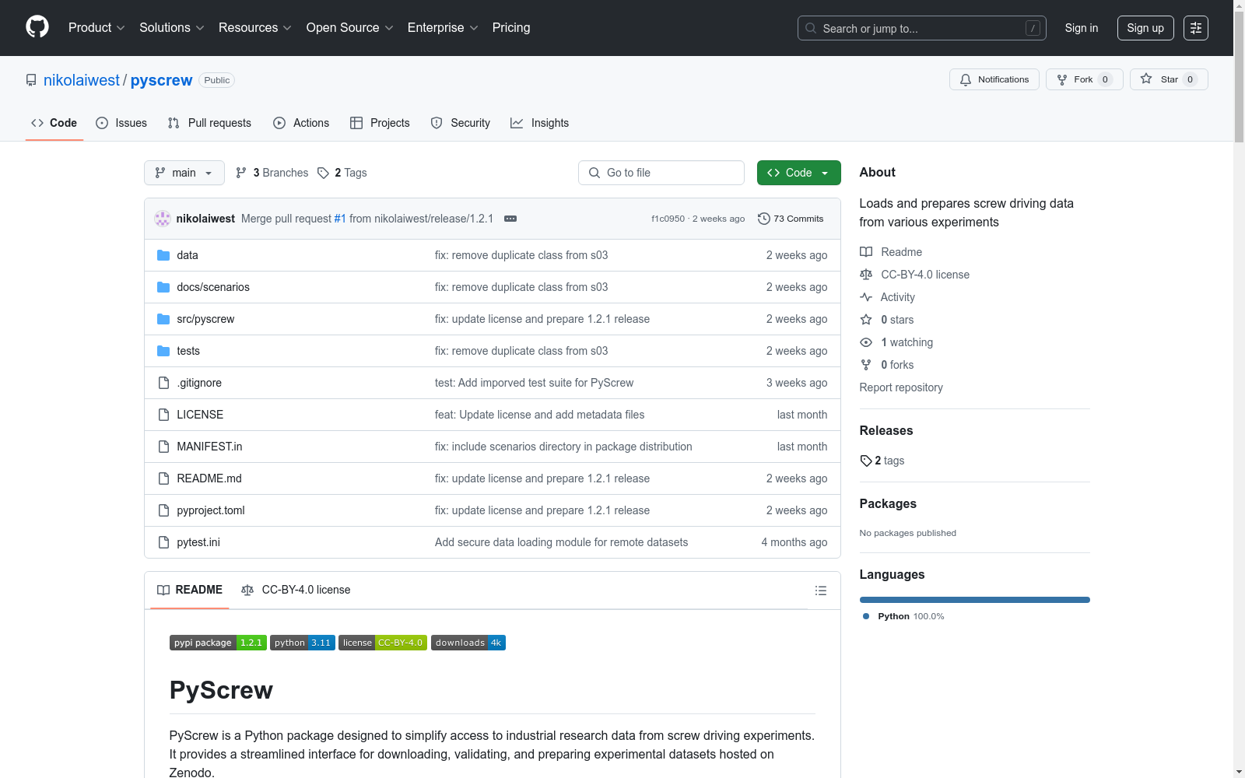
Task: Expand the Resources menu
Action: [x=255, y=28]
